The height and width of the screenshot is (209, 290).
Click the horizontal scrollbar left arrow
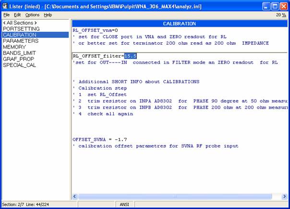(x=75, y=196)
